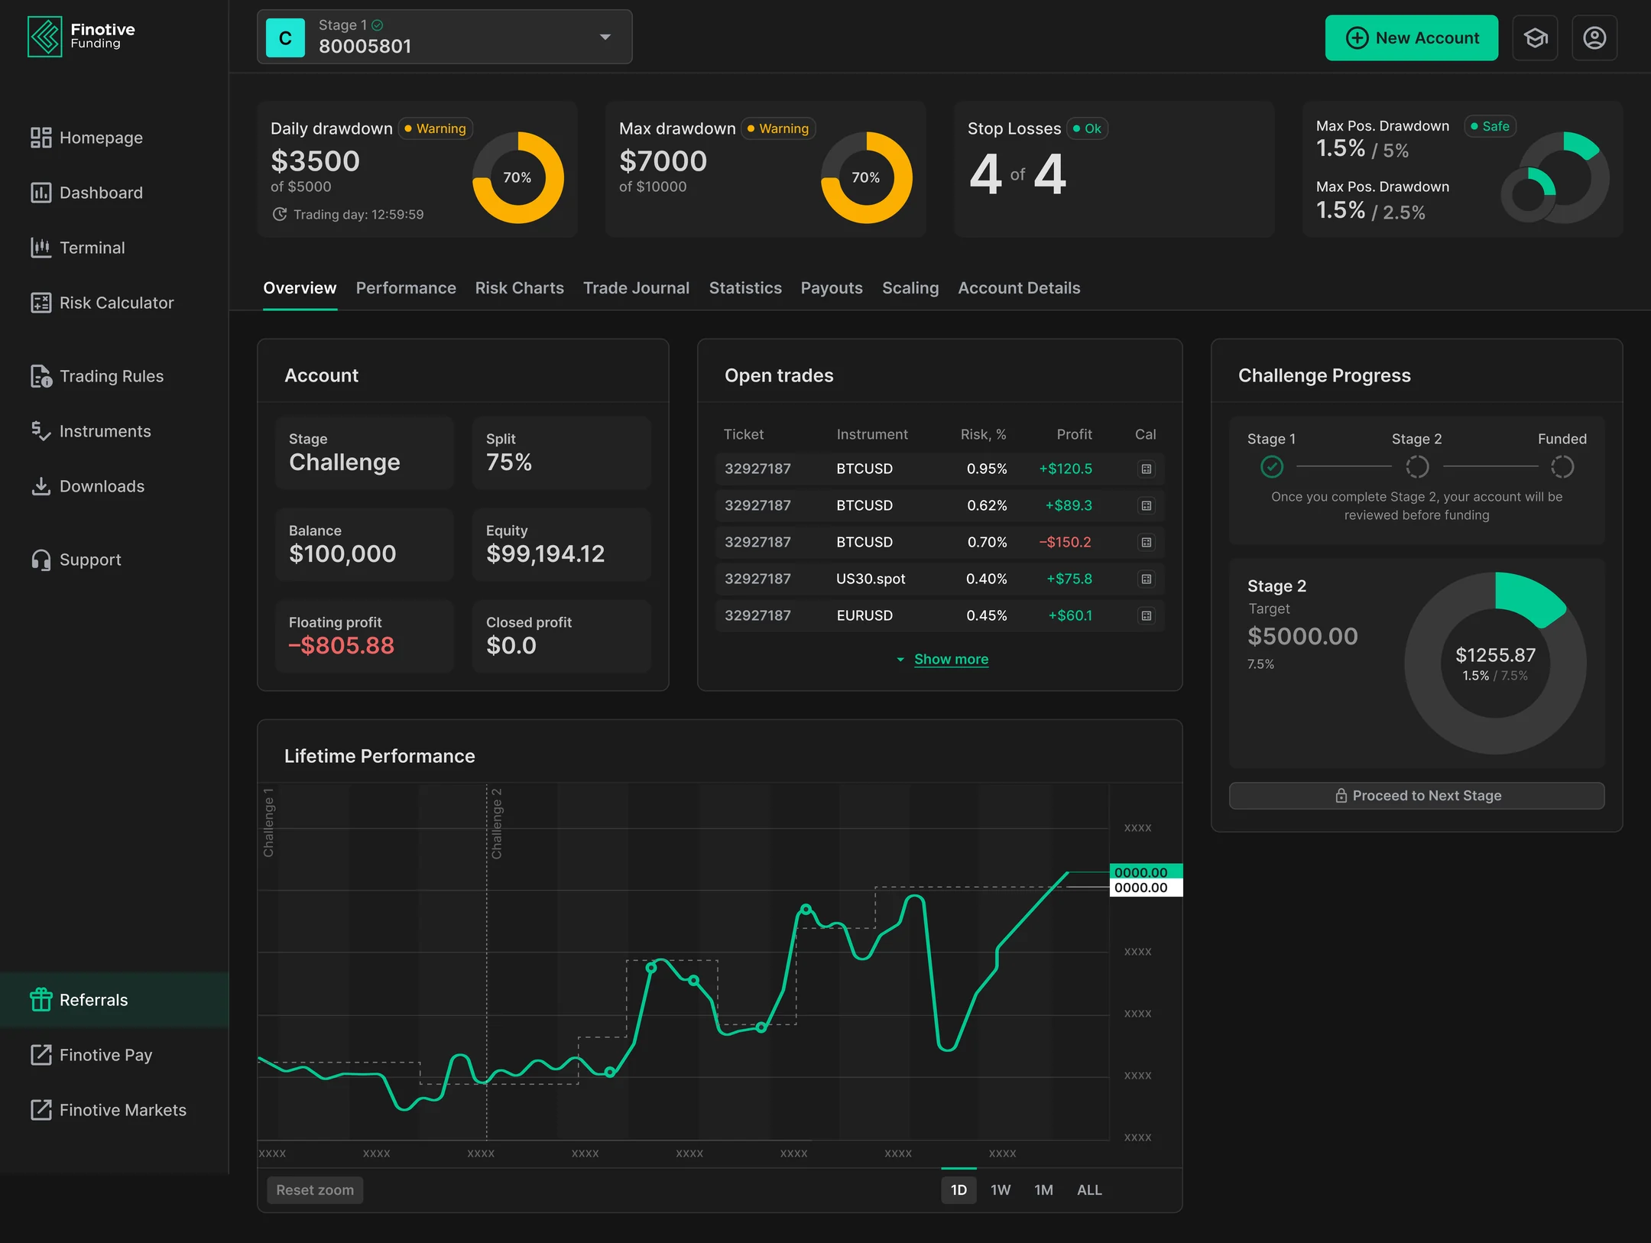Click the EURUSD instrument cell
Viewport: 1651px width, 1243px height.
click(864, 615)
